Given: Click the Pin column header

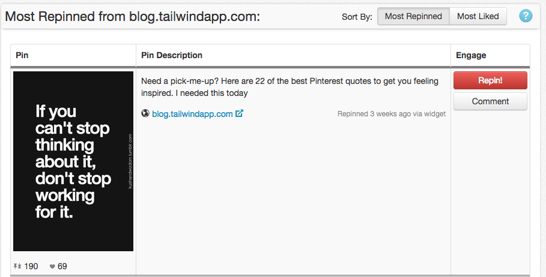Looking at the screenshot, I should pos(22,55).
